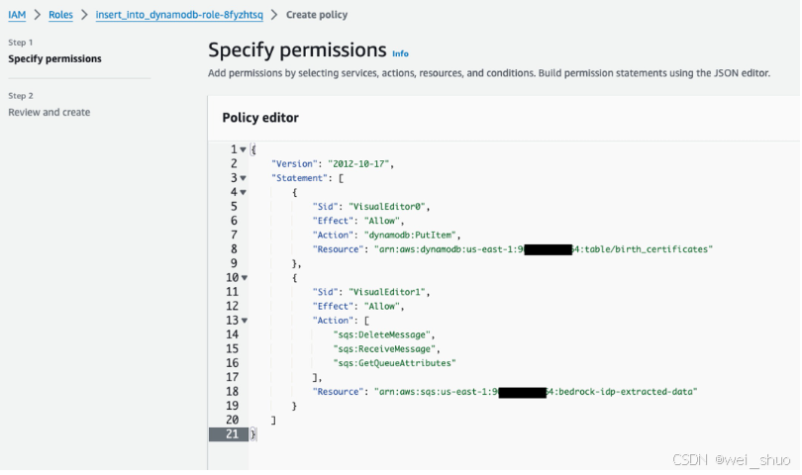Image resolution: width=802 pixels, height=475 pixels.
Task: Collapse the fold arrow on line 1
Action: click(243, 149)
